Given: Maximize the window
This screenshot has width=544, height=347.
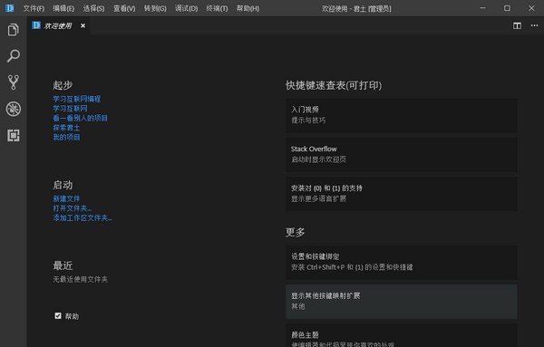Looking at the screenshot, I should pyautogui.click(x=507, y=8).
